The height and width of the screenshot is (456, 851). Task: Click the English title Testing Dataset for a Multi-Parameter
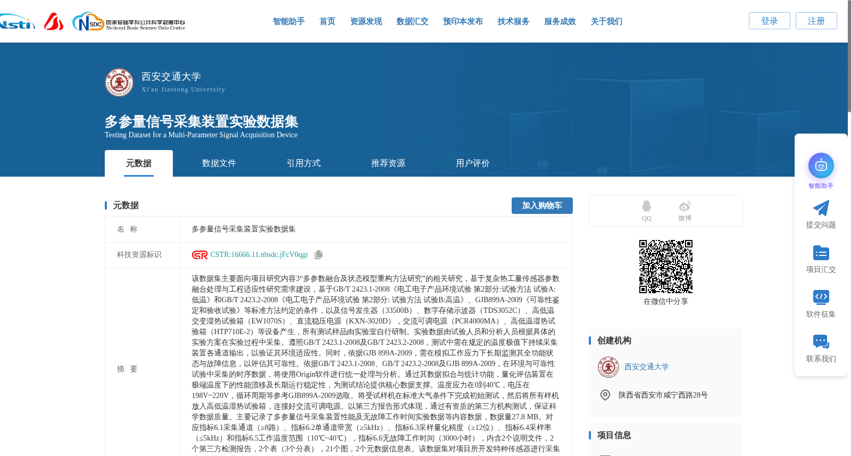[201, 135]
